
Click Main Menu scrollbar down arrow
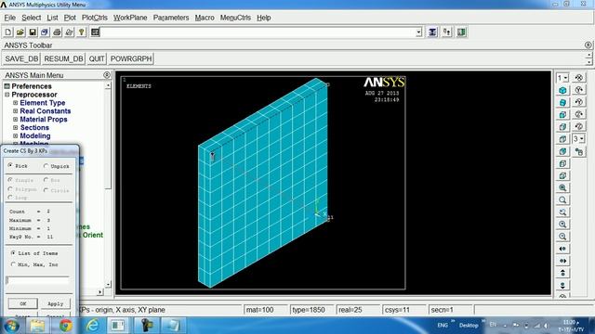click(x=108, y=284)
